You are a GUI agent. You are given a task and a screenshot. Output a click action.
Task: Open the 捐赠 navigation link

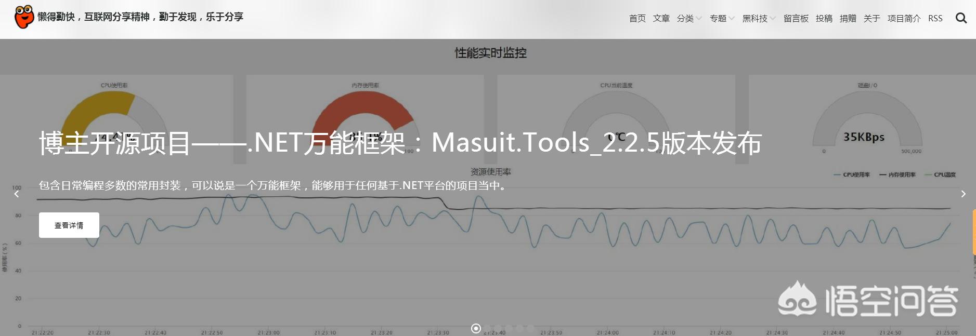pyautogui.click(x=848, y=18)
